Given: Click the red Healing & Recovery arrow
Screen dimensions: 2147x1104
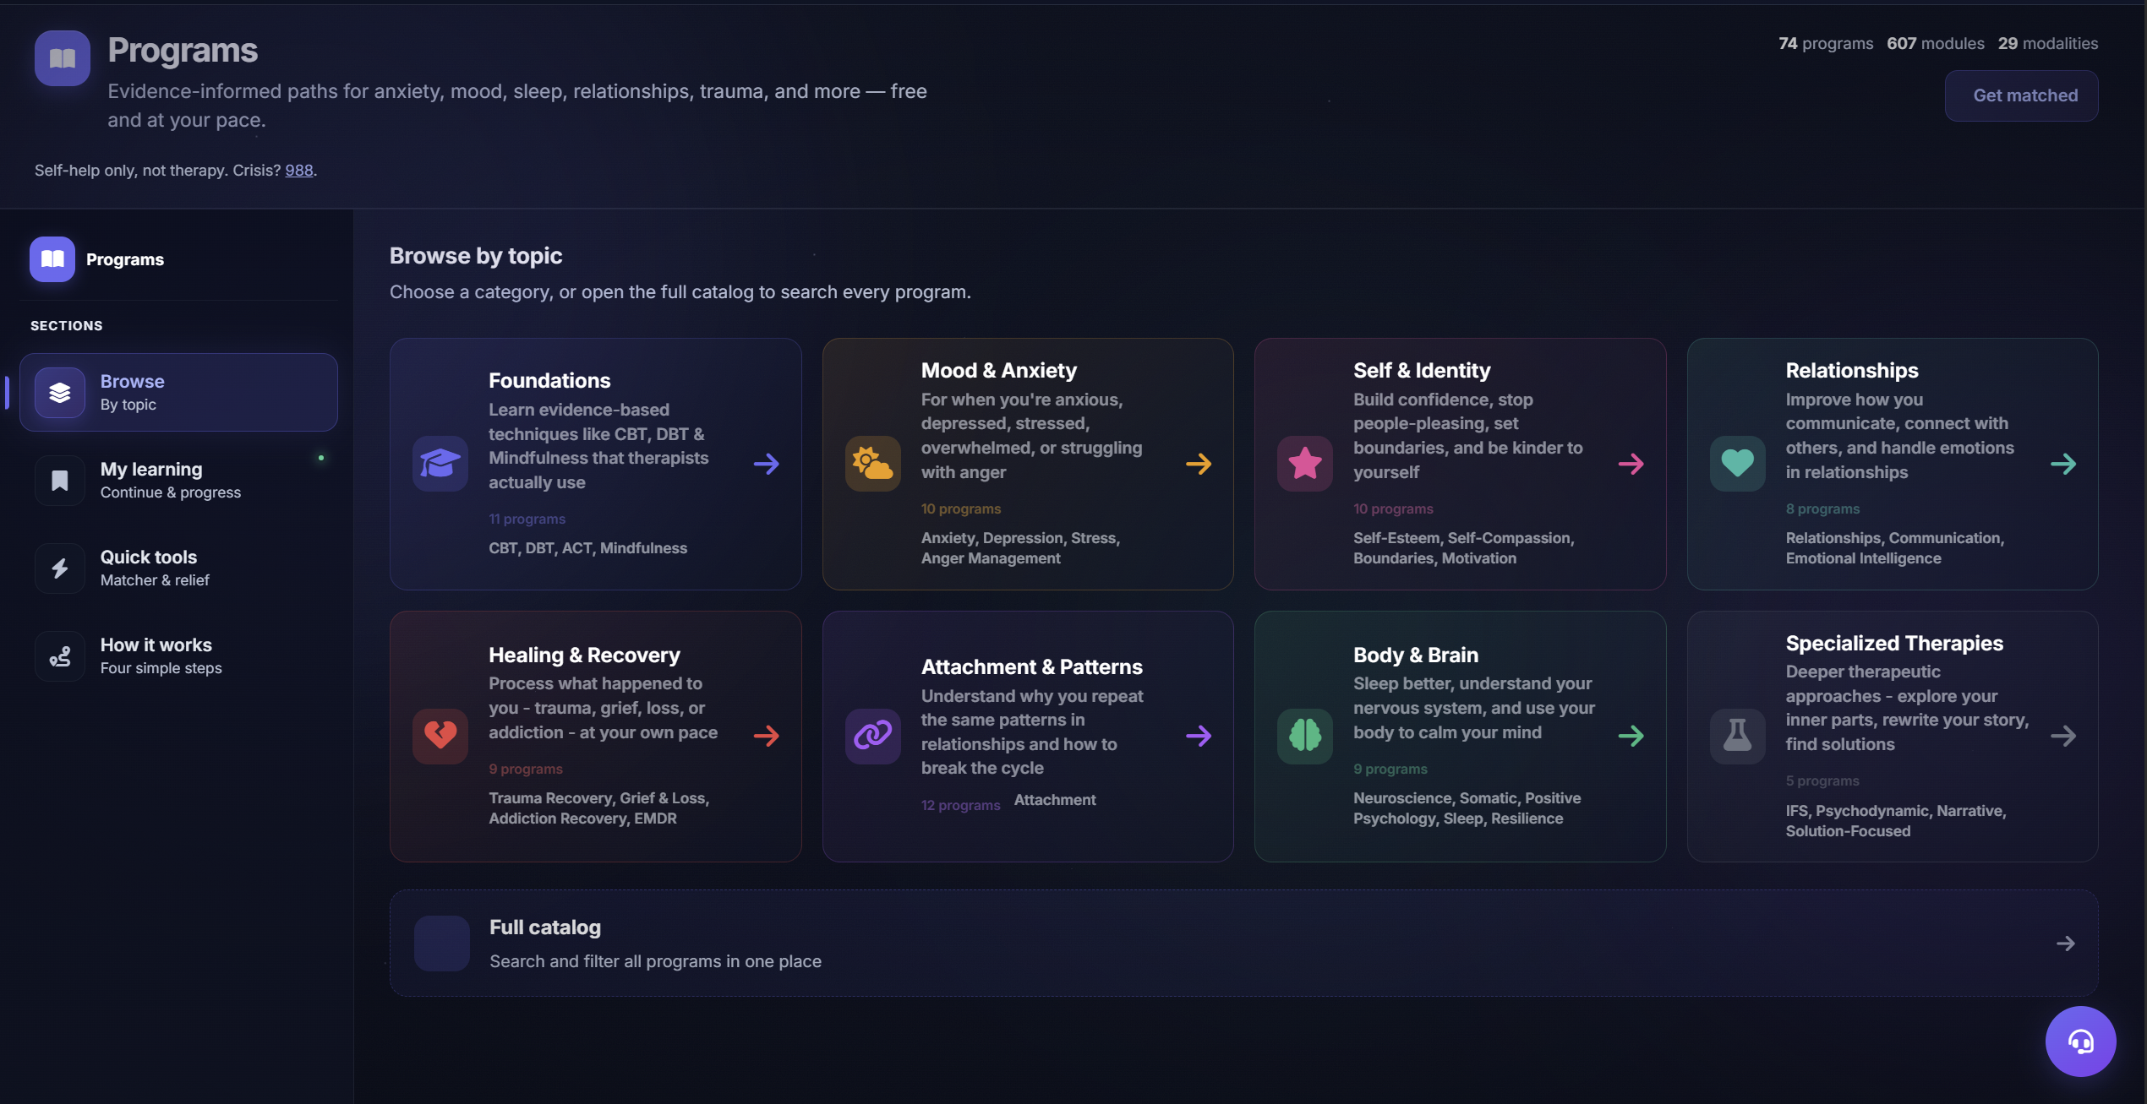Looking at the screenshot, I should tap(767, 736).
